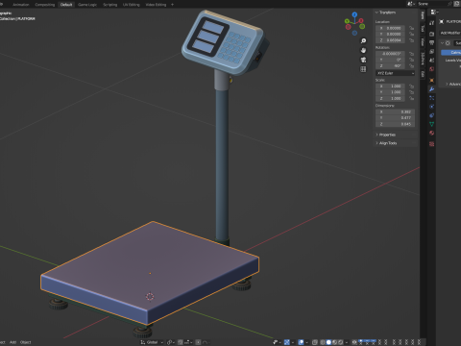Screen dimensions: 461x346
Task: Open the Render properties tab icon
Action: click(x=432, y=34)
